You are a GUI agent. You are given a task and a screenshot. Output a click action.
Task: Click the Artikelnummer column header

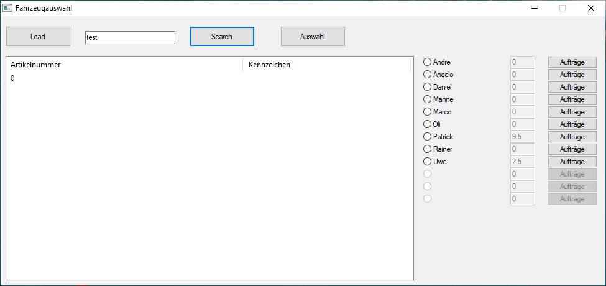click(124, 65)
